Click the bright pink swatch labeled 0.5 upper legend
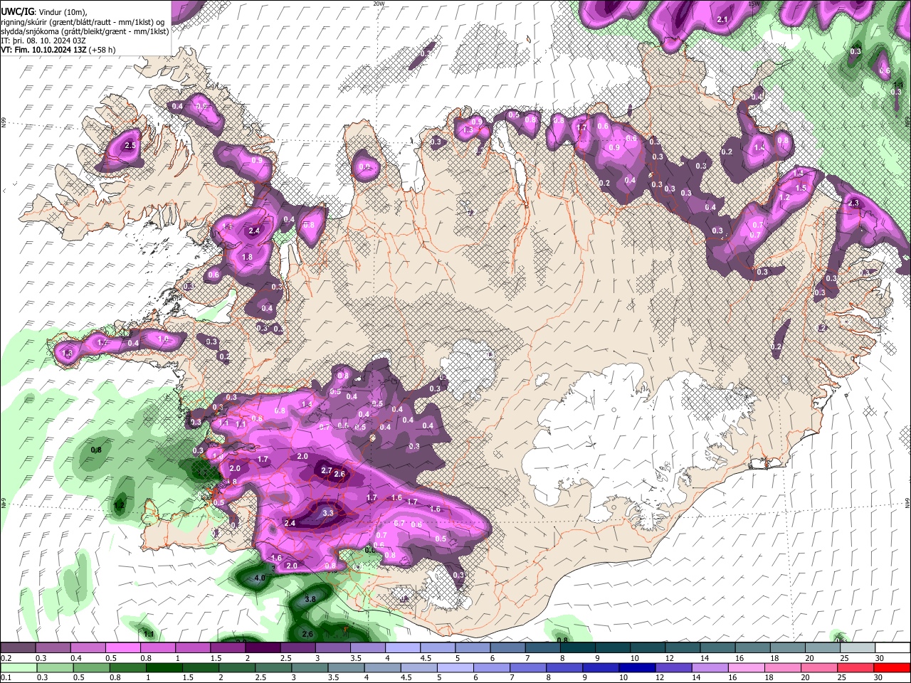Screen dimensions: 911x683 [122, 648]
